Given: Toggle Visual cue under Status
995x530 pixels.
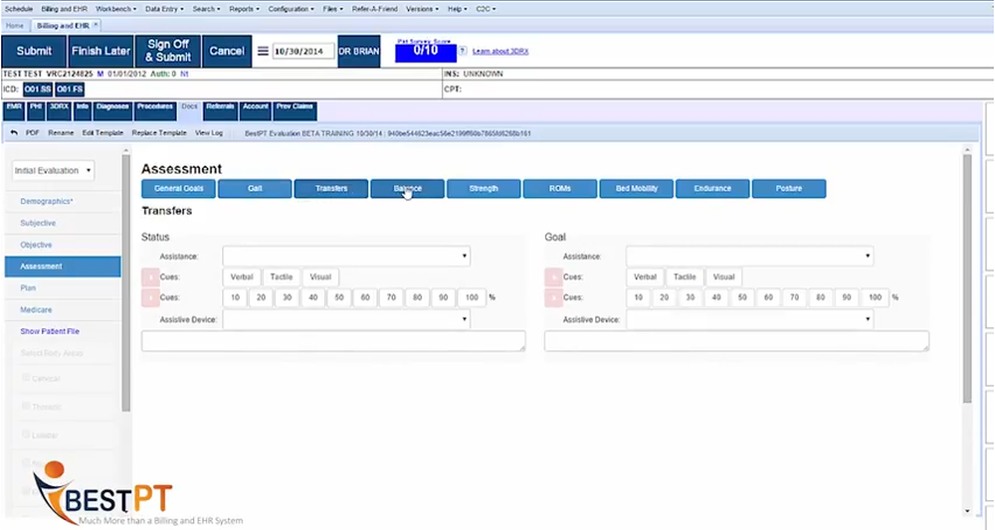Looking at the screenshot, I should 320,277.
